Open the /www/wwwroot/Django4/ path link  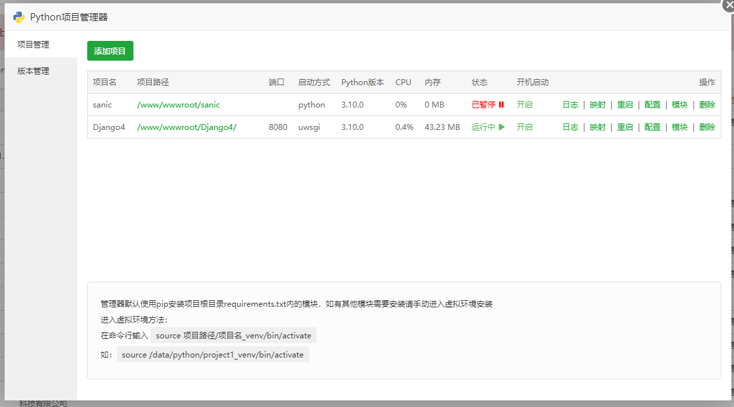(186, 127)
